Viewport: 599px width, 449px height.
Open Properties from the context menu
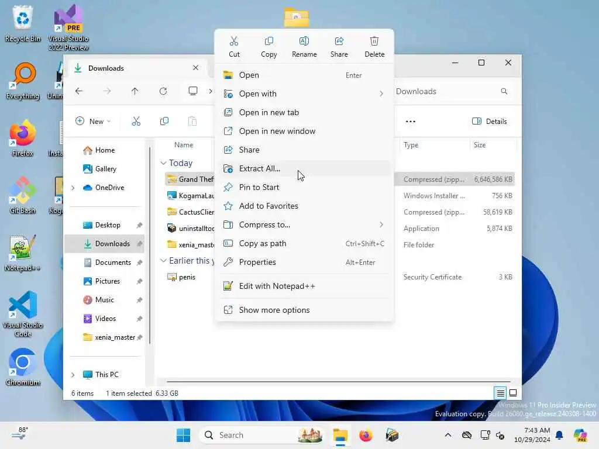click(x=304, y=263)
